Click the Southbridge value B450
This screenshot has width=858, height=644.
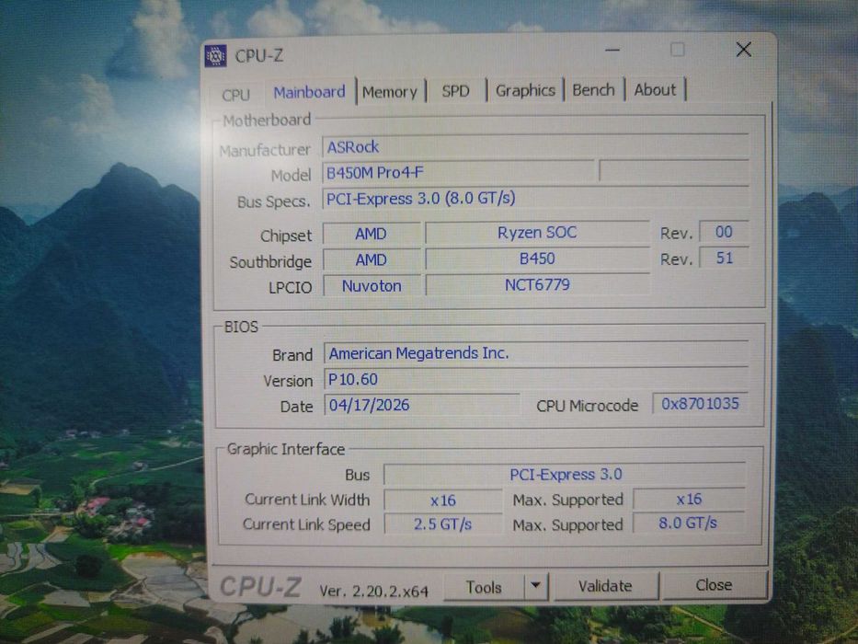click(537, 259)
